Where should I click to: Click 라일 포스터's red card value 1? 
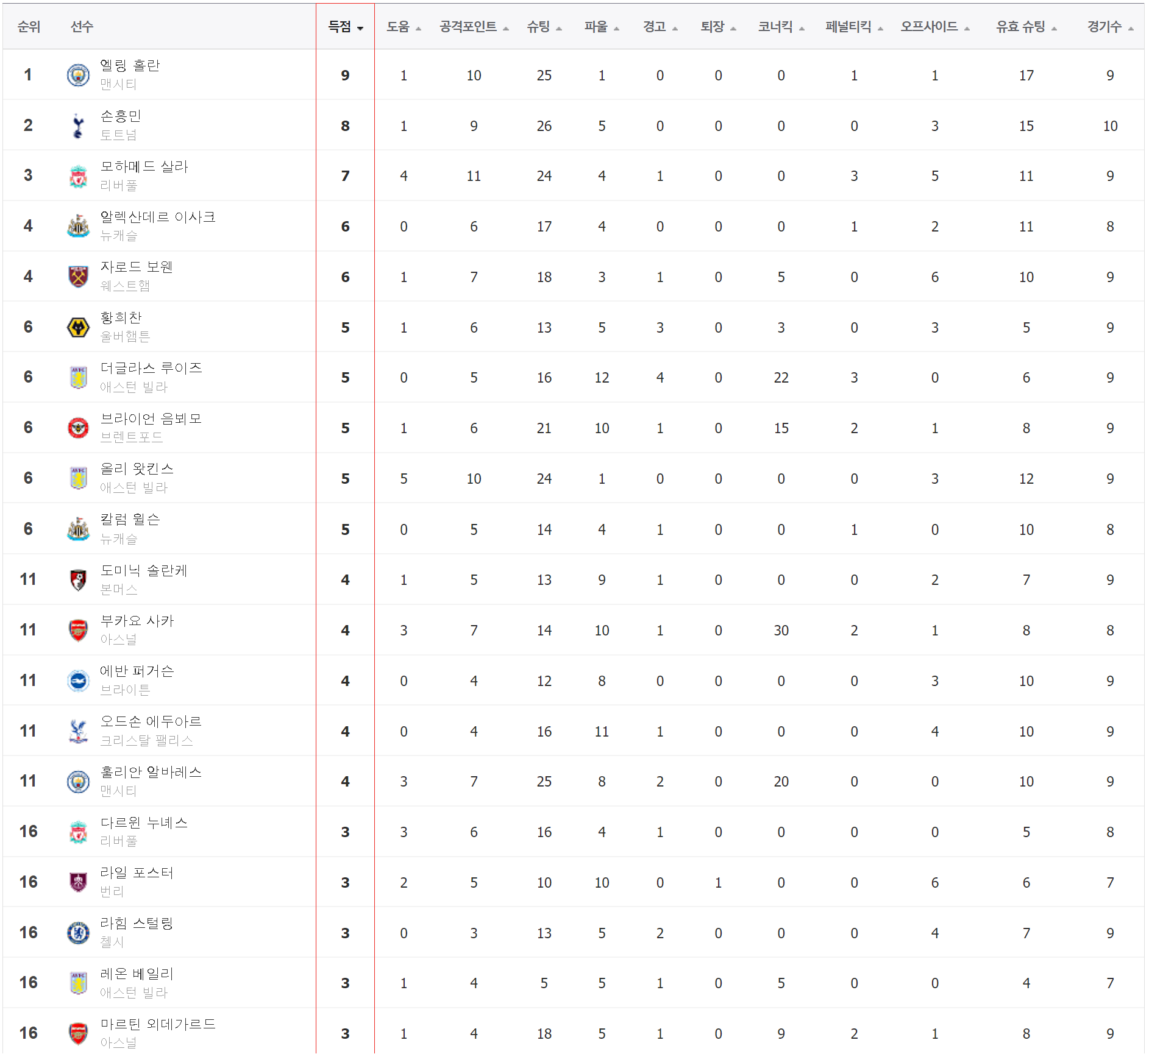(719, 883)
